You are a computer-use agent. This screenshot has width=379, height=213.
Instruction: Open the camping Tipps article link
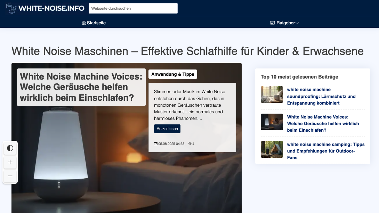click(325, 151)
